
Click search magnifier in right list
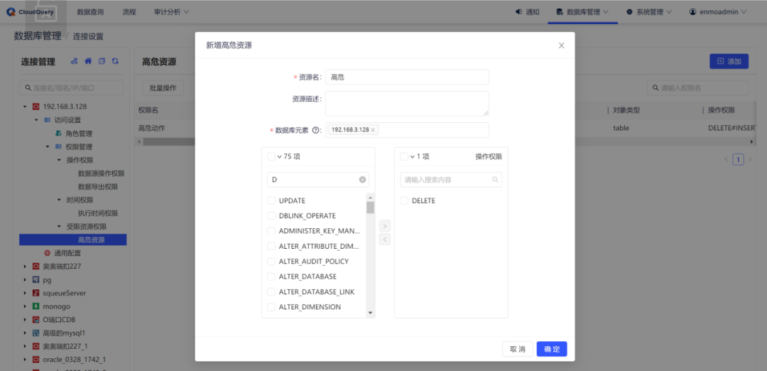pyautogui.click(x=495, y=180)
